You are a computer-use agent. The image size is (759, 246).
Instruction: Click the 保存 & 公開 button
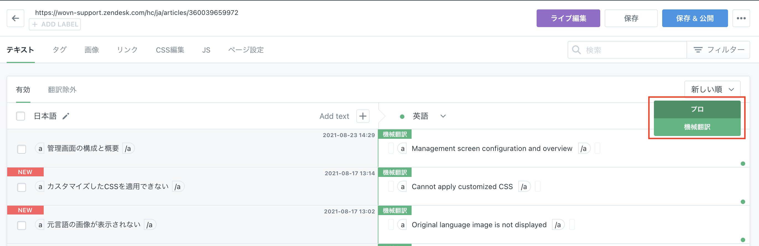[695, 18]
